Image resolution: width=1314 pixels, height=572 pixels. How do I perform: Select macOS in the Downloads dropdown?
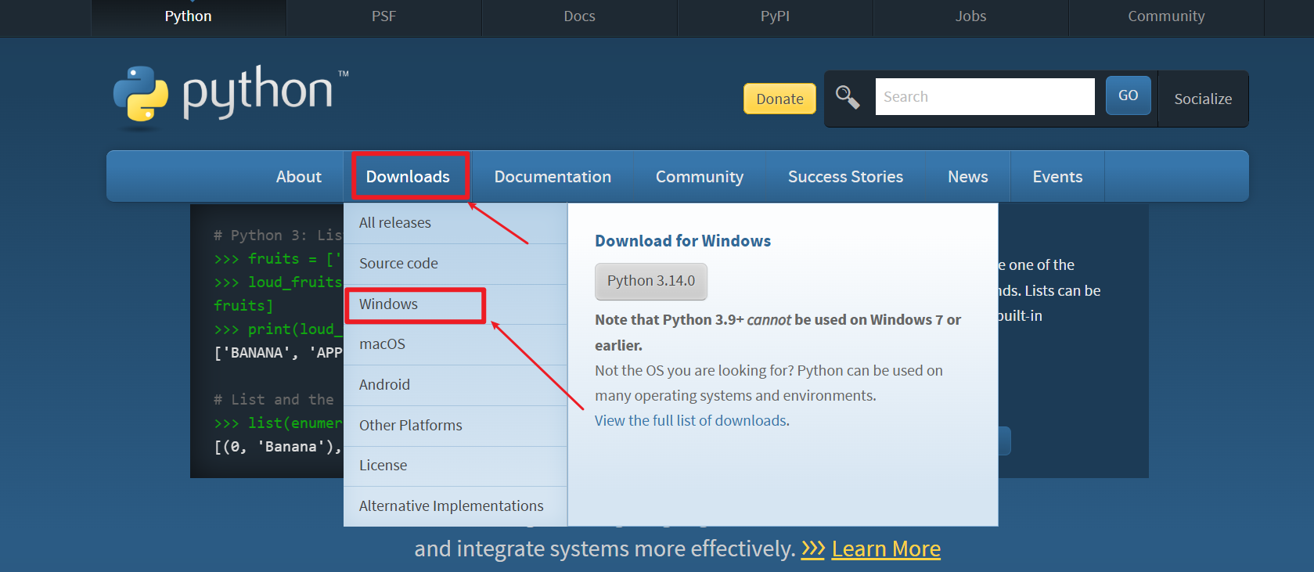point(455,344)
